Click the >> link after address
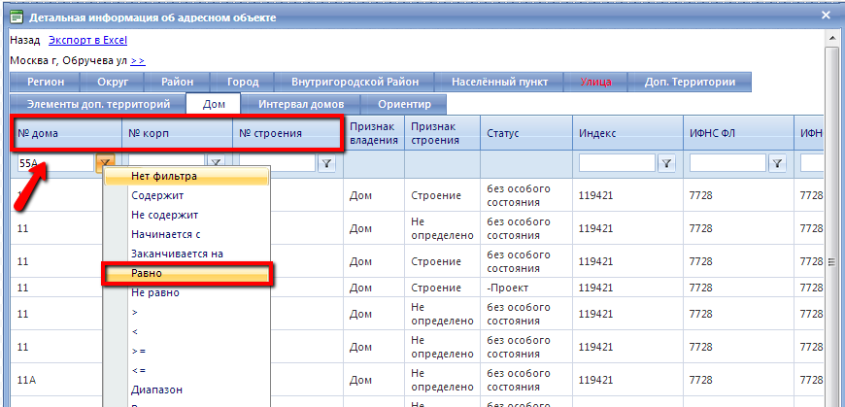 point(137,61)
